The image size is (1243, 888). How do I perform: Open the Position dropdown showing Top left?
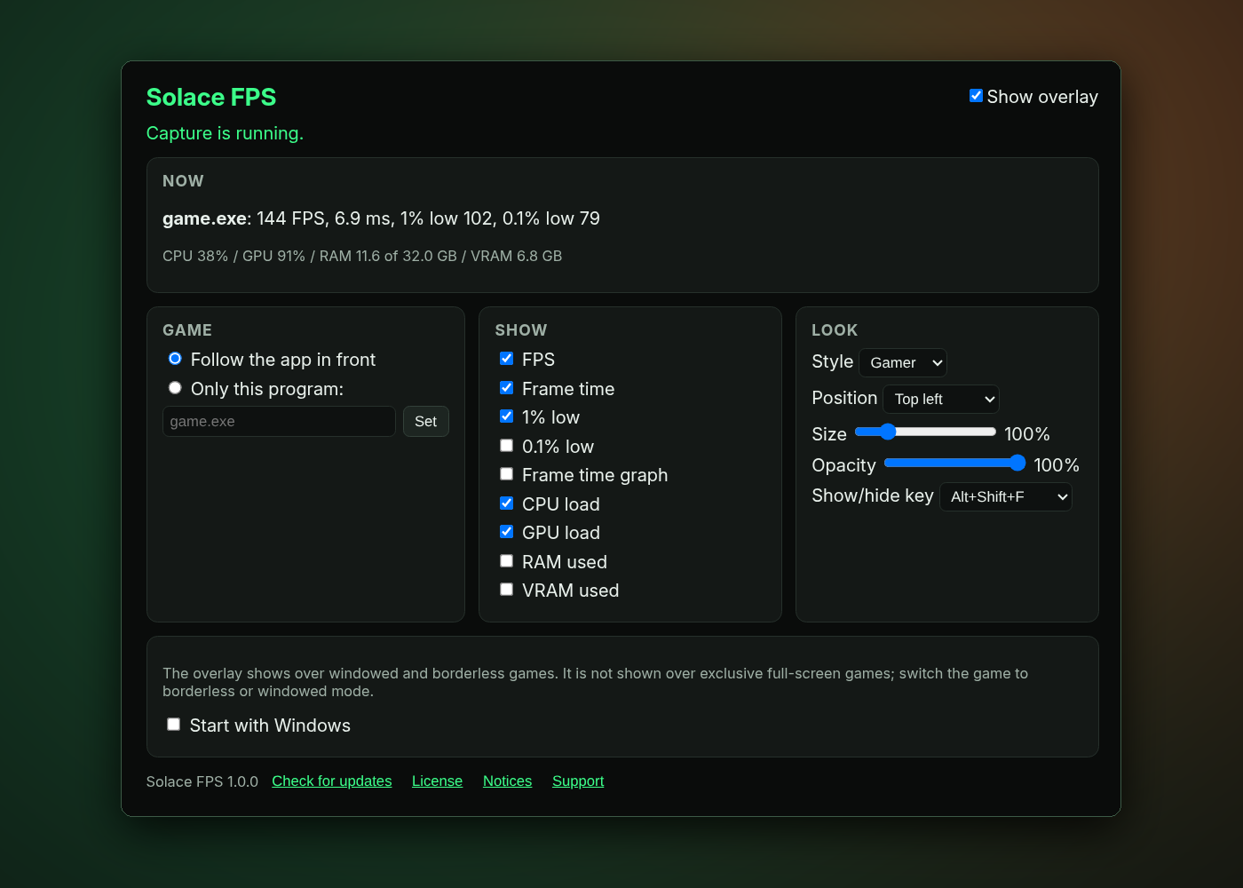(941, 400)
